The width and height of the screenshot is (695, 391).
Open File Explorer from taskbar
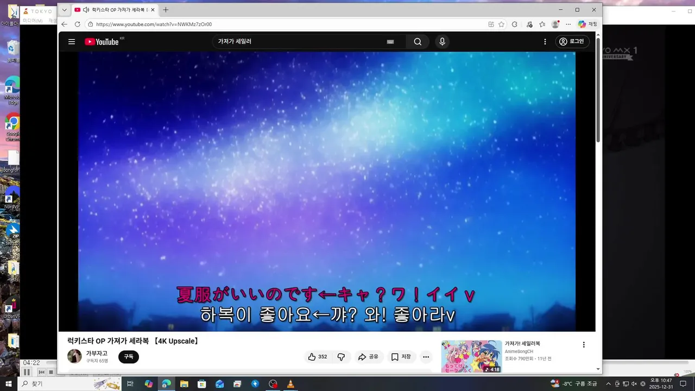click(x=184, y=384)
